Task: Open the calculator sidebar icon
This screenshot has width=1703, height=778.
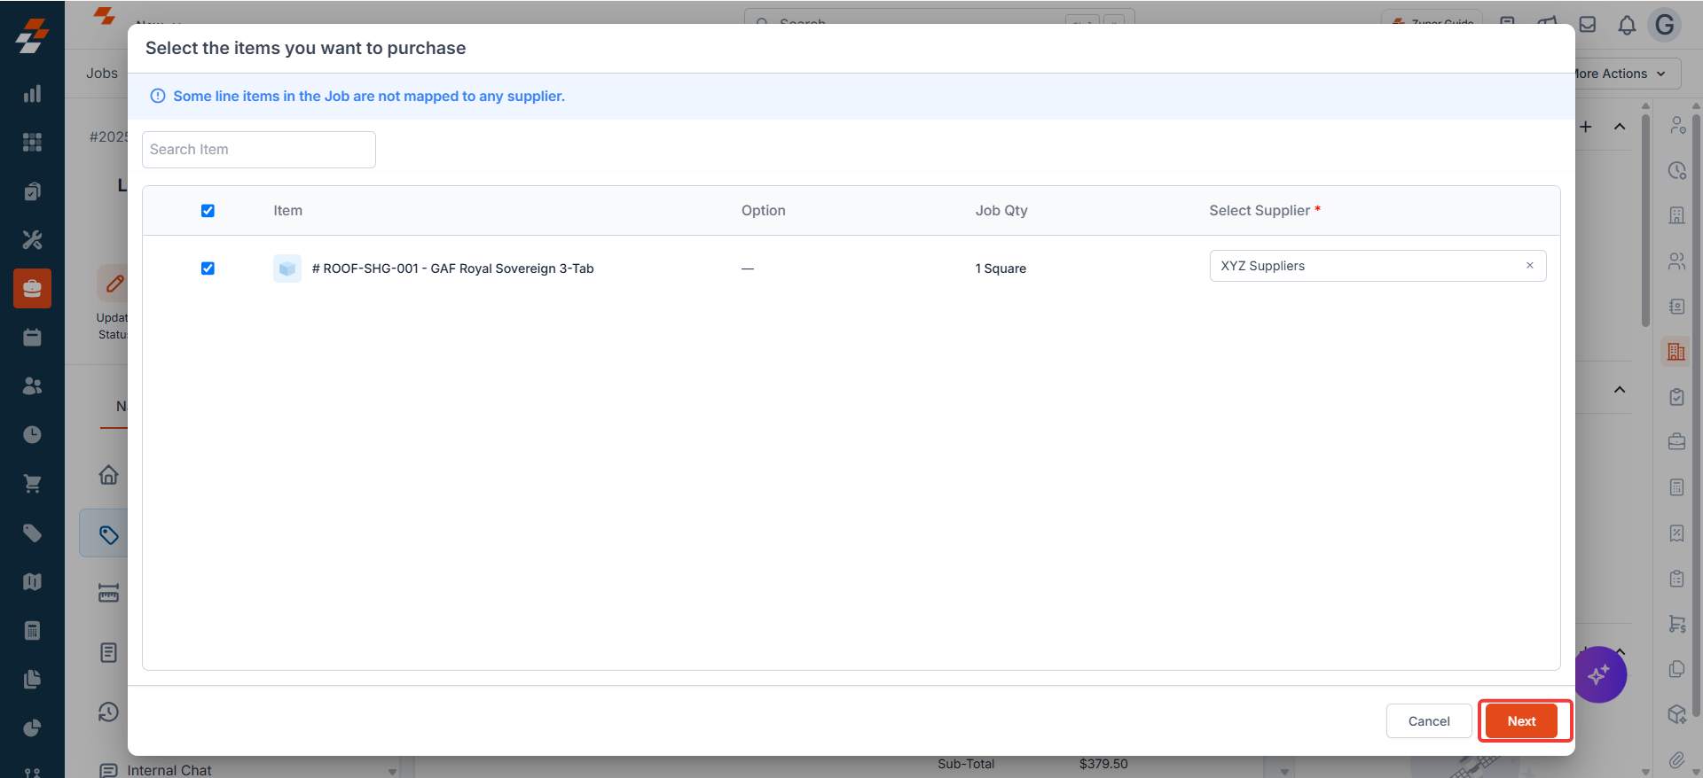Action: (x=32, y=631)
